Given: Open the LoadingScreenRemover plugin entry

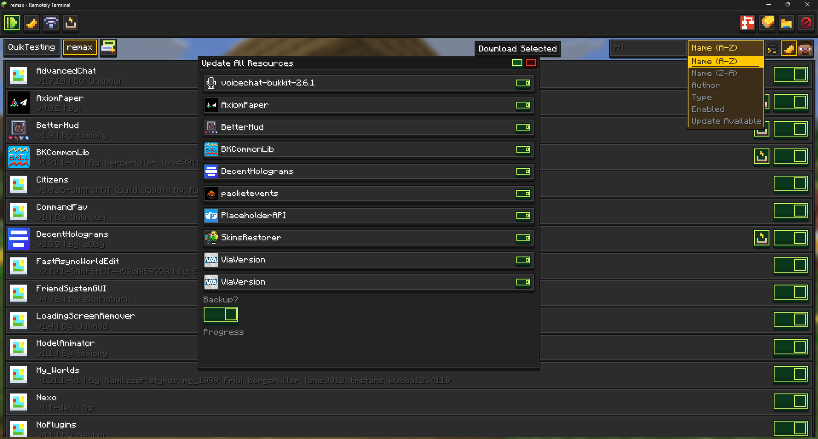Looking at the screenshot, I should [408, 320].
